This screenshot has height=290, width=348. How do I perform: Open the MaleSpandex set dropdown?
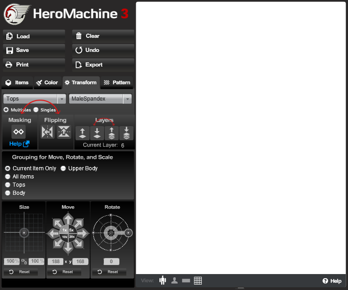pos(100,99)
